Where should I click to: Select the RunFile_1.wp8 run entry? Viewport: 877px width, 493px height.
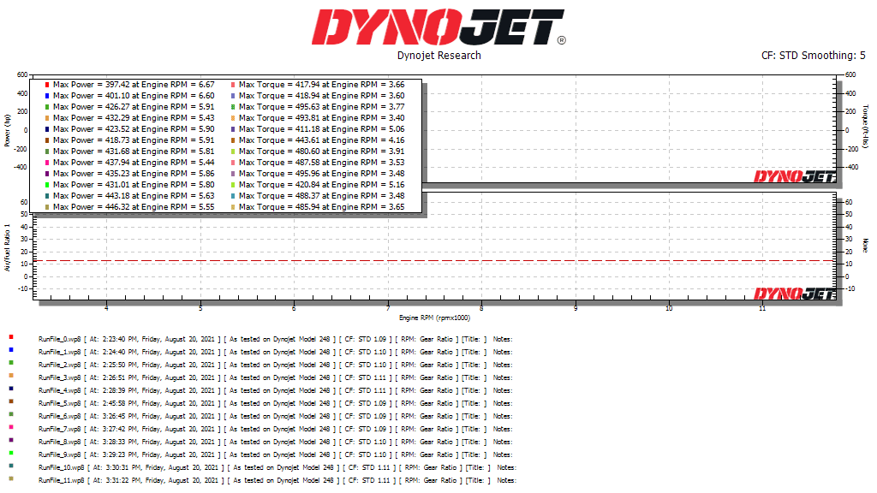pyautogui.click(x=275, y=352)
